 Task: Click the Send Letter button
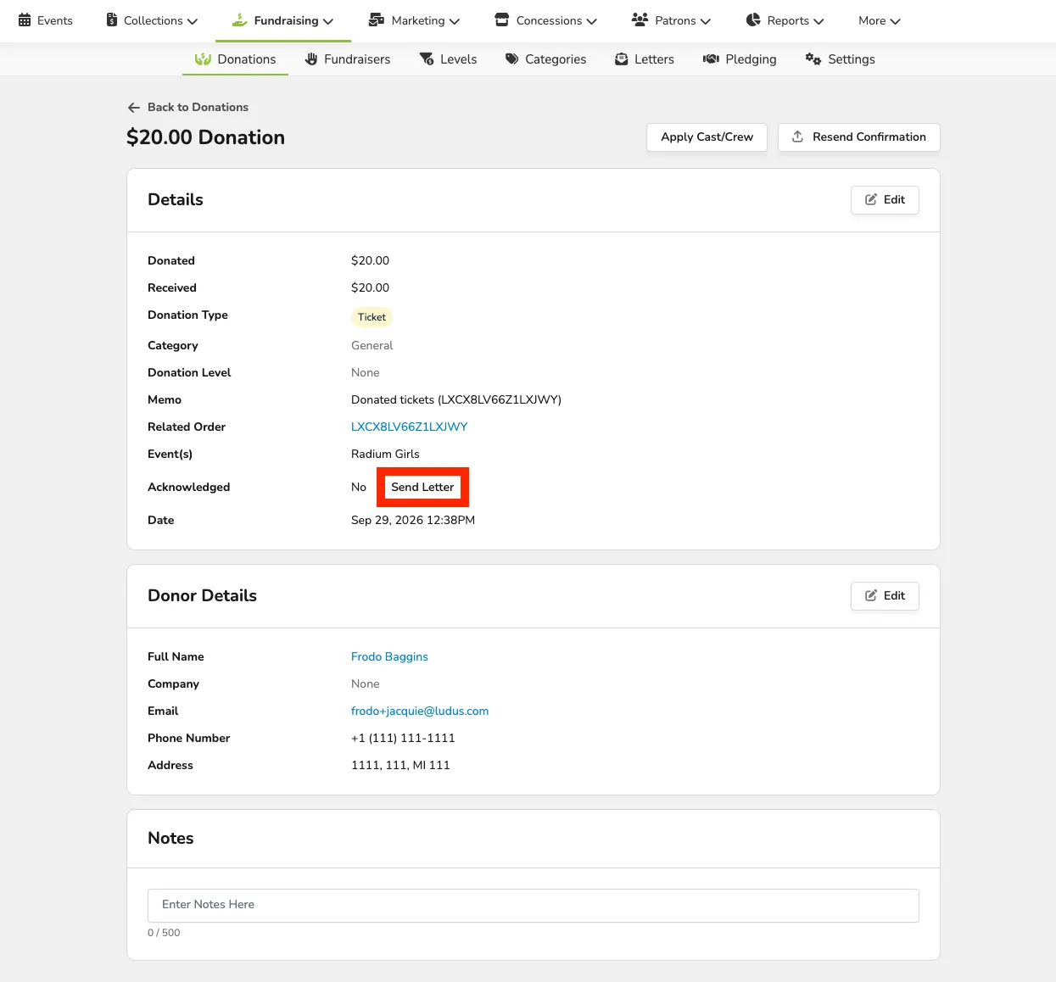tap(422, 487)
